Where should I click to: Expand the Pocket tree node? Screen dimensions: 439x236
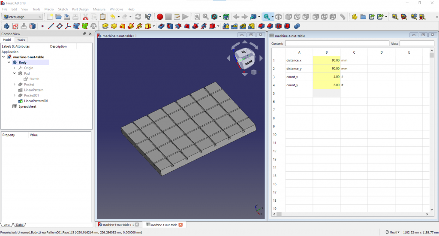[x=15, y=85]
